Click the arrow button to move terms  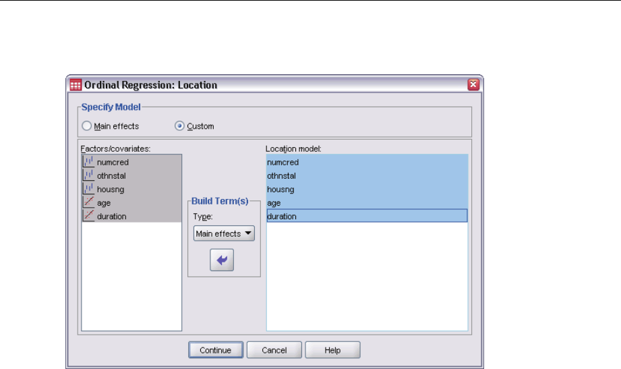(222, 260)
